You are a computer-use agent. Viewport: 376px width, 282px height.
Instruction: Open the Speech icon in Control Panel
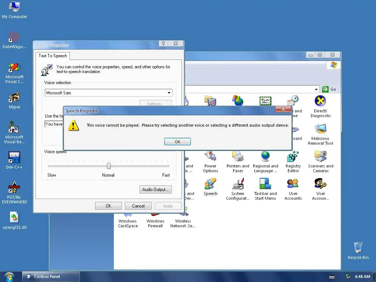tap(210, 187)
